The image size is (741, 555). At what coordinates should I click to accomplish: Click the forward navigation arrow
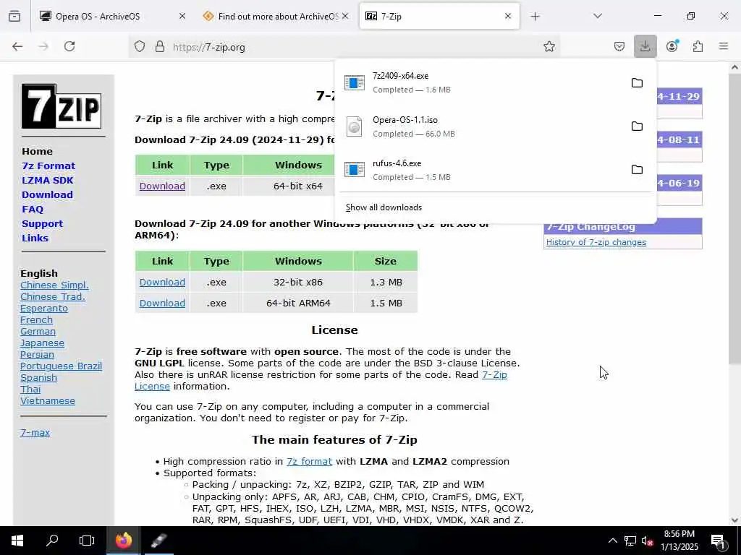(43, 46)
